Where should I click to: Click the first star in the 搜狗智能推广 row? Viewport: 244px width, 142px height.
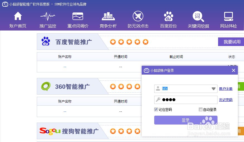click(x=113, y=131)
